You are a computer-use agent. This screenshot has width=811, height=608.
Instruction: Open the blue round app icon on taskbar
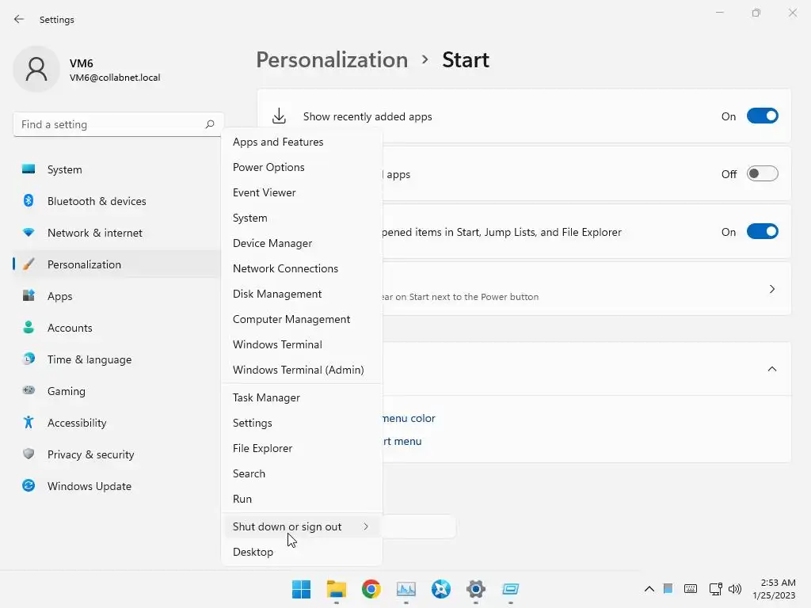tap(440, 589)
